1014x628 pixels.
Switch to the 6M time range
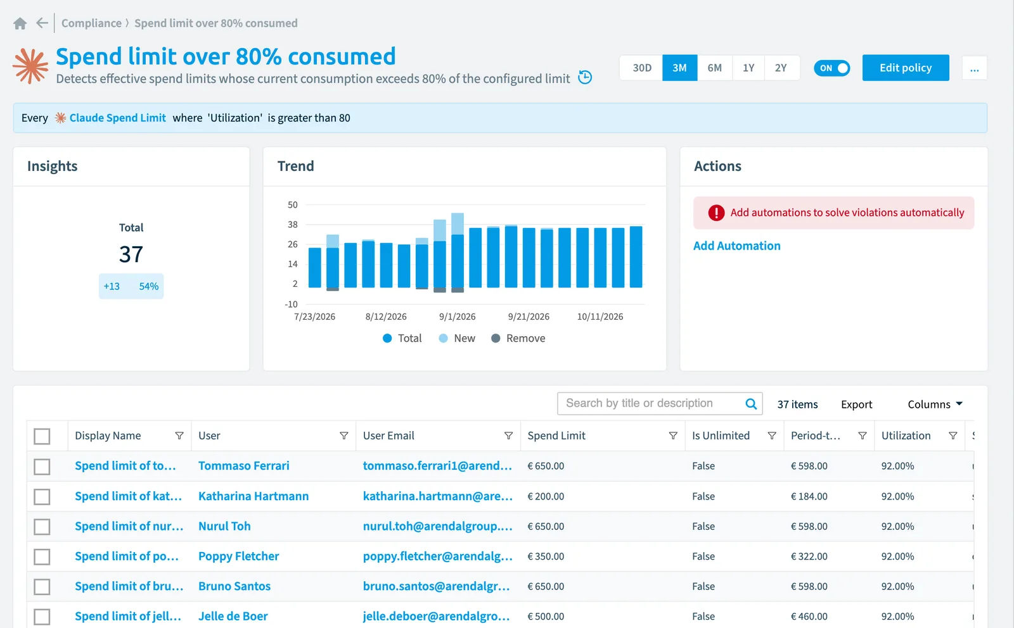coord(714,68)
